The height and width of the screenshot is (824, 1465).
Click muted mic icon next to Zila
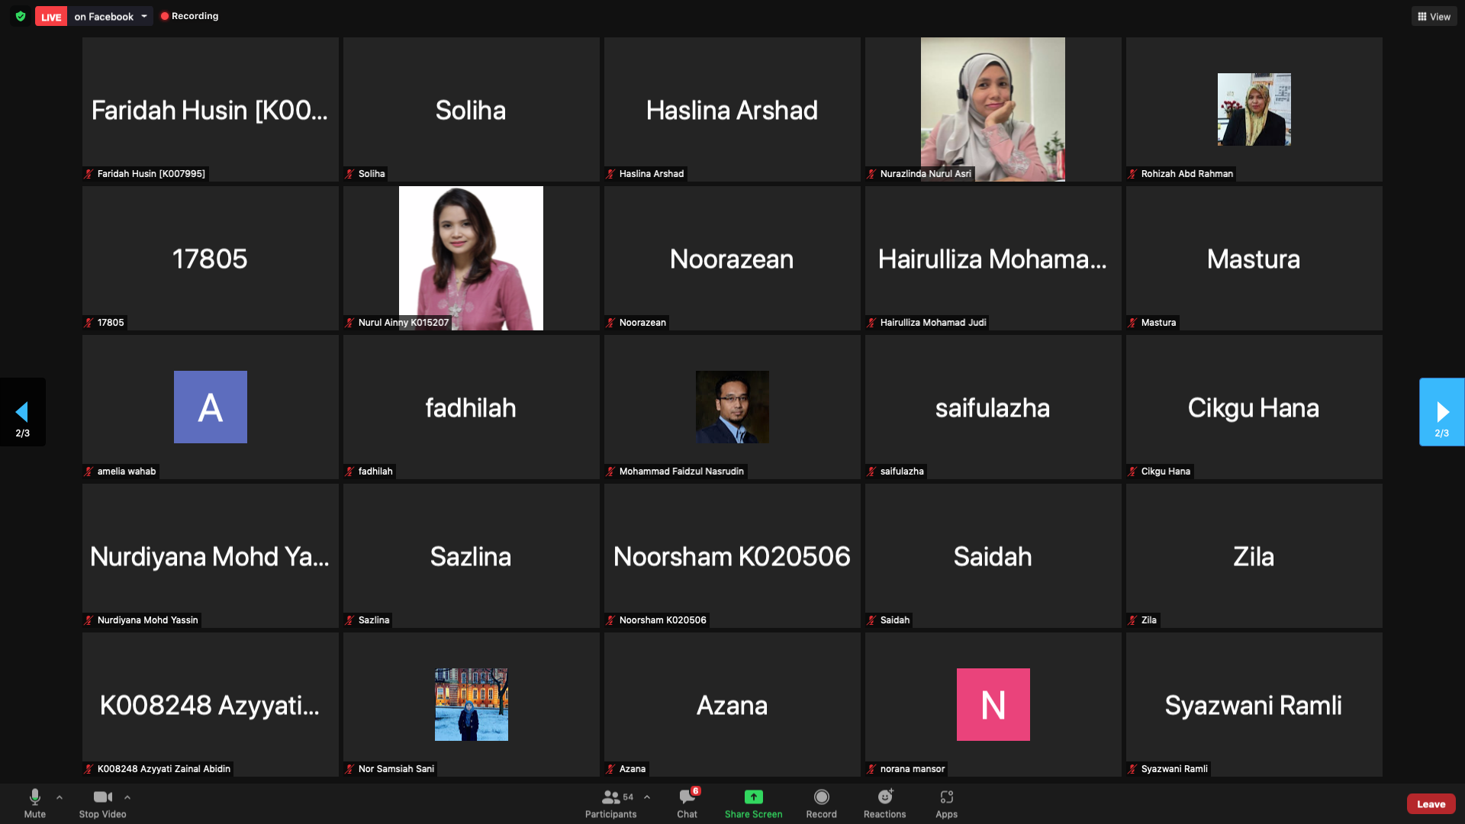pos(1132,620)
